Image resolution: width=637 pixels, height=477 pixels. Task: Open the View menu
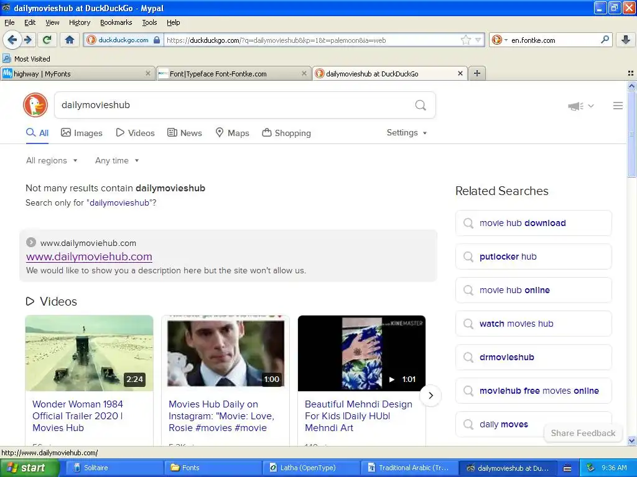click(x=52, y=22)
